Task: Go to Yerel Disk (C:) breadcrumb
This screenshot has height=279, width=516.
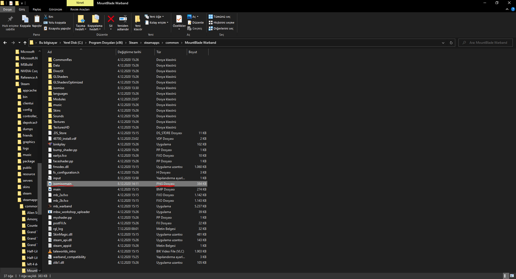Action: point(73,43)
